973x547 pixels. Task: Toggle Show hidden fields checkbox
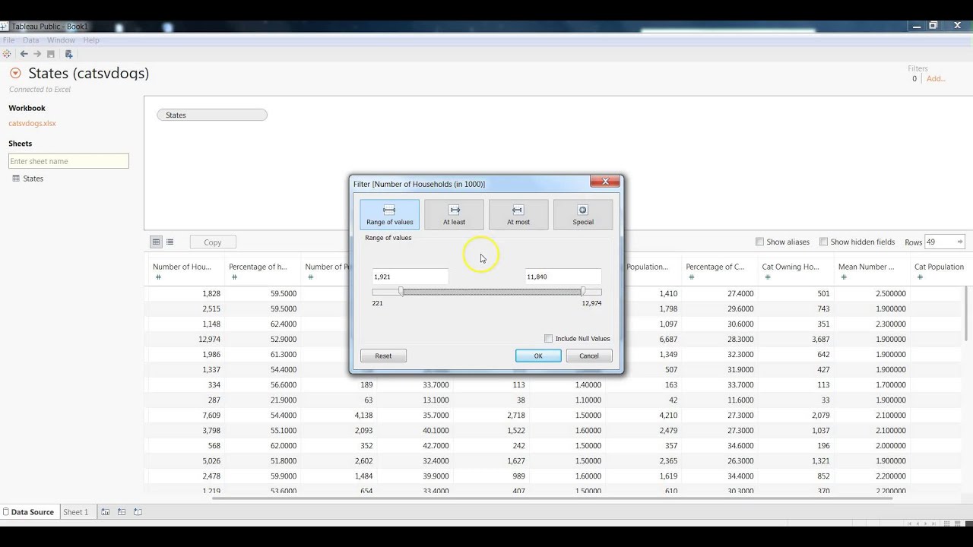click(x=823, y=242)
